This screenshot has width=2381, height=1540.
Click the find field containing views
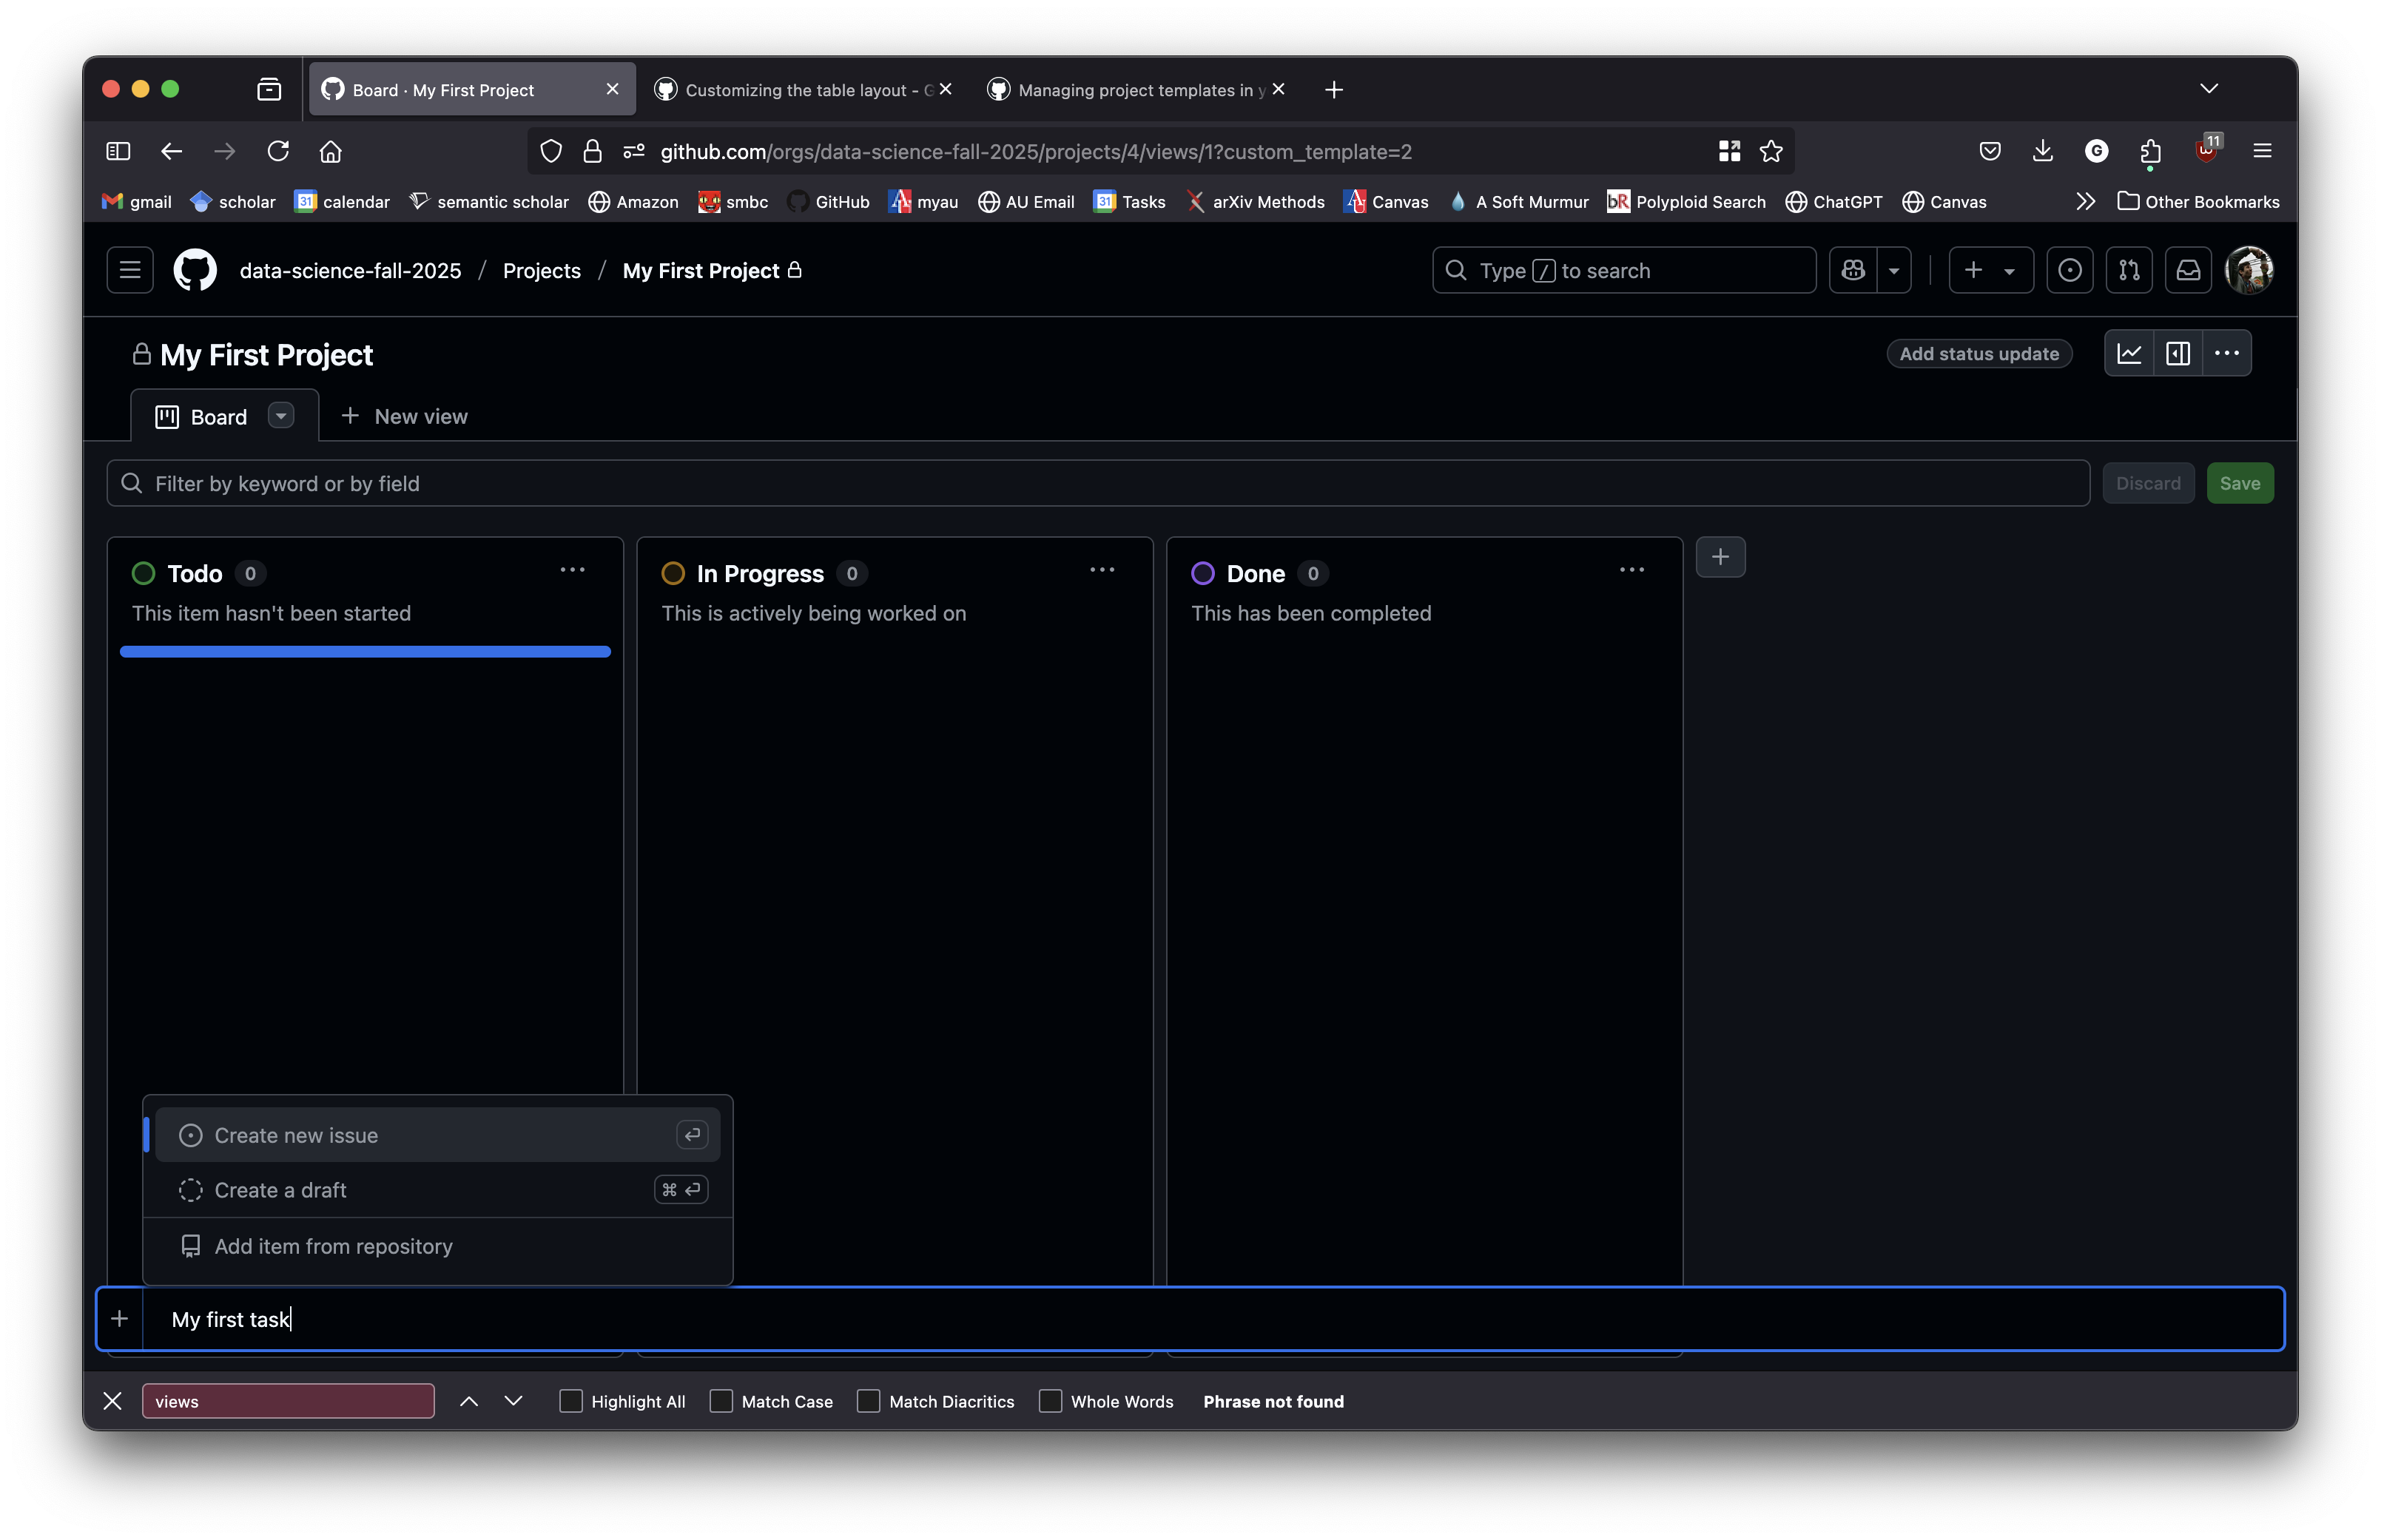pyautogui.click(x=288, y=1401)
